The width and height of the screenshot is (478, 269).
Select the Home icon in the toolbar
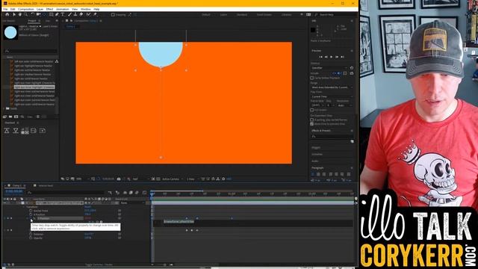[x=7, y=14]
